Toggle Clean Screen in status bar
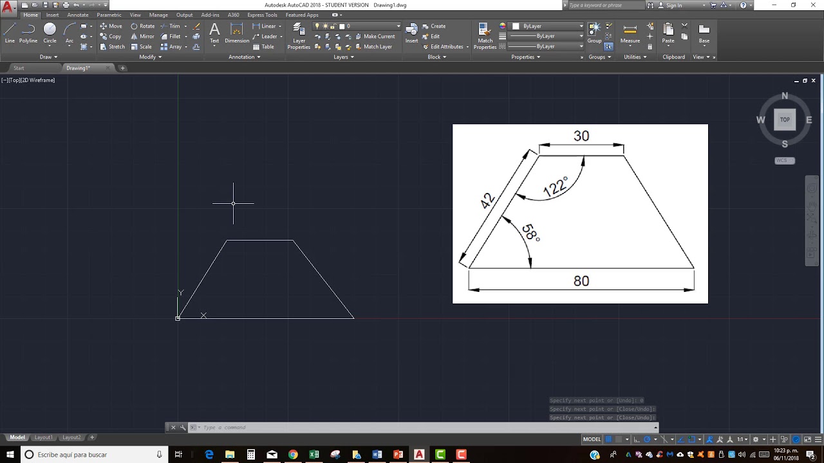The height and width of the screenshot is (463, 824). [x=807, y=439]
